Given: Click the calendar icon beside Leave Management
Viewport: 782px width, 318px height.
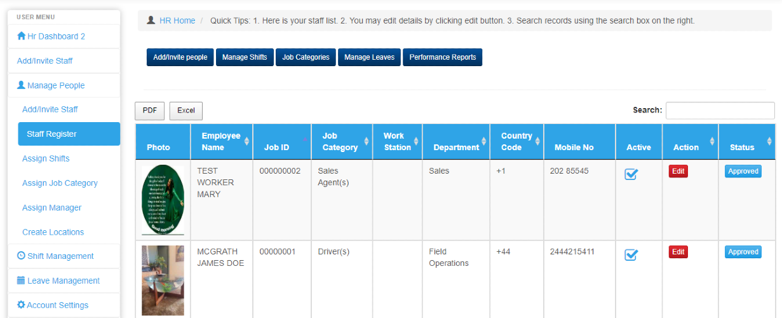Looking at the screenshot, I should (x=21, y=280).
